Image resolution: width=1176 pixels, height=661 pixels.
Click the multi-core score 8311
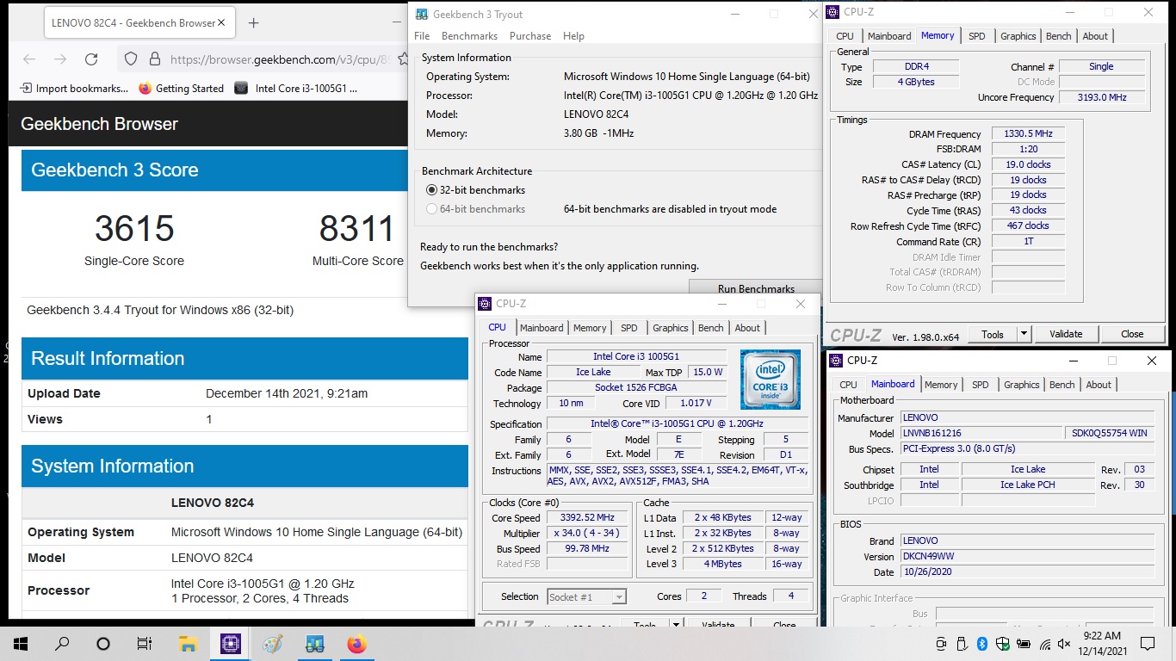click(x=357, y=229)
